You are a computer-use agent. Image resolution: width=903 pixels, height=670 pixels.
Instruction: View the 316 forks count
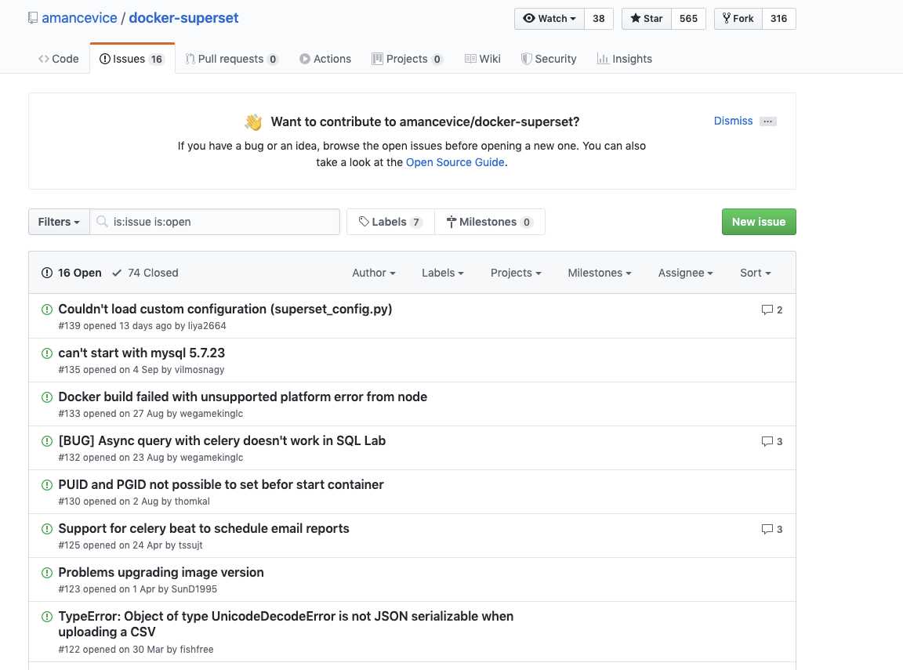click(778, 19)
